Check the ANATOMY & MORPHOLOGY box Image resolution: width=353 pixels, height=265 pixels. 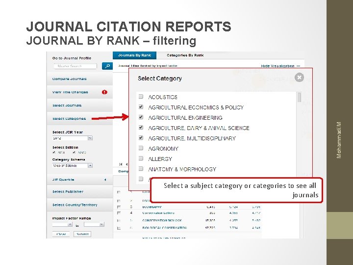point(141,168)
